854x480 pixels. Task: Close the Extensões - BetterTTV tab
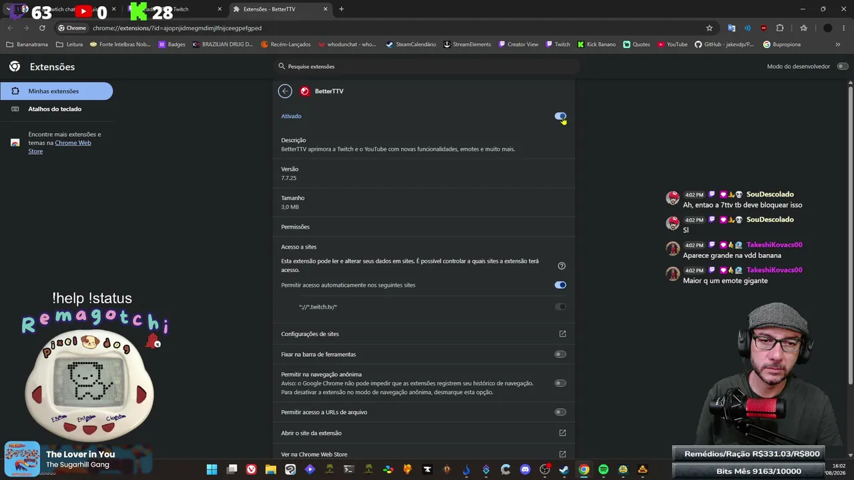click(x=326, y=9)
